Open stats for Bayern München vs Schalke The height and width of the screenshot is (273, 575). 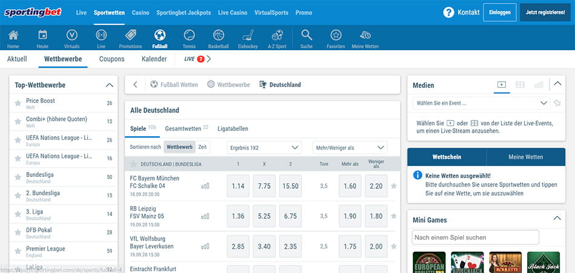(x=205, y=186)
